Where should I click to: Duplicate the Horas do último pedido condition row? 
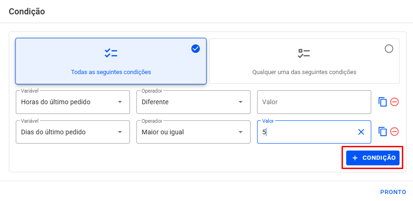coord(382,102)
